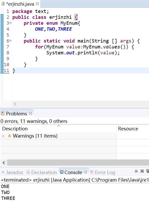Image resolution: width=149 pixels, height=204 pixels.
Task: Switch to the Console tab
Action: click(73, 172)
